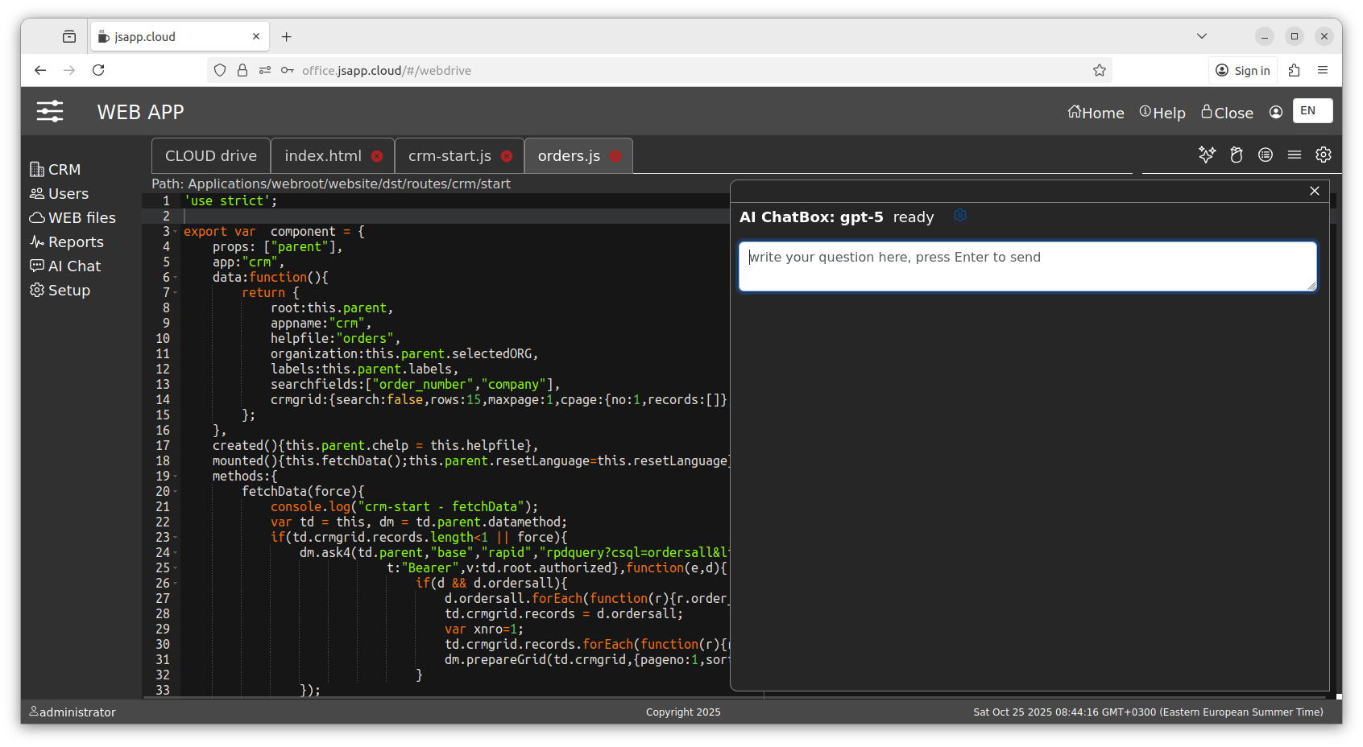Click the rose-shaped icon in editor toolbar
Screen dimensions: 1363x747
click(1237, 155)
